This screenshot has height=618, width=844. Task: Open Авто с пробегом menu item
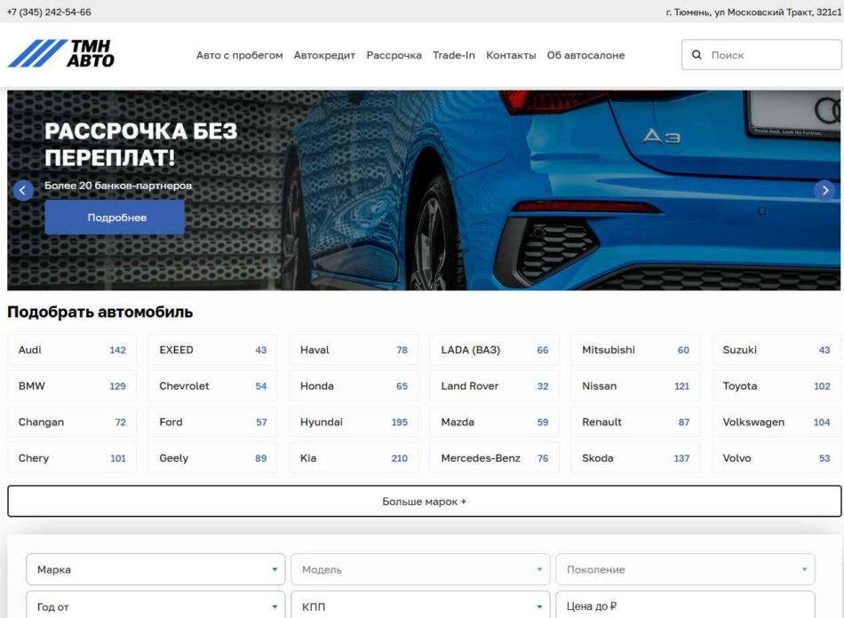coord(240,55)
